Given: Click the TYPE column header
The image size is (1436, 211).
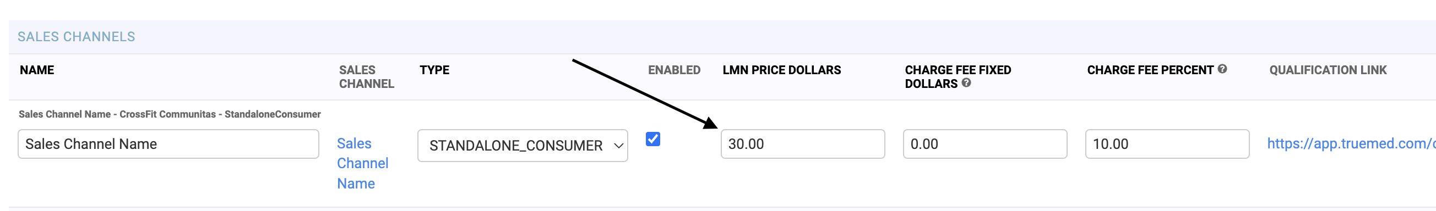Looking at the screenshot, I should pyautogui.click(x=434, y=70).
